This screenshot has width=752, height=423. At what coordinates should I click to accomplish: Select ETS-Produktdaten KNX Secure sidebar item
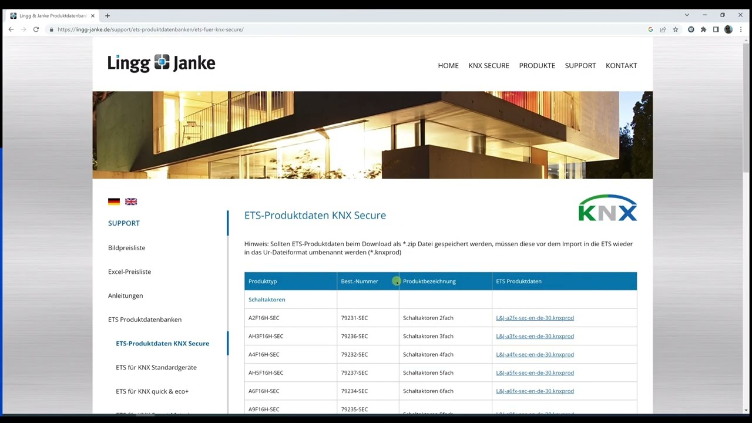(x=162, y=344)
